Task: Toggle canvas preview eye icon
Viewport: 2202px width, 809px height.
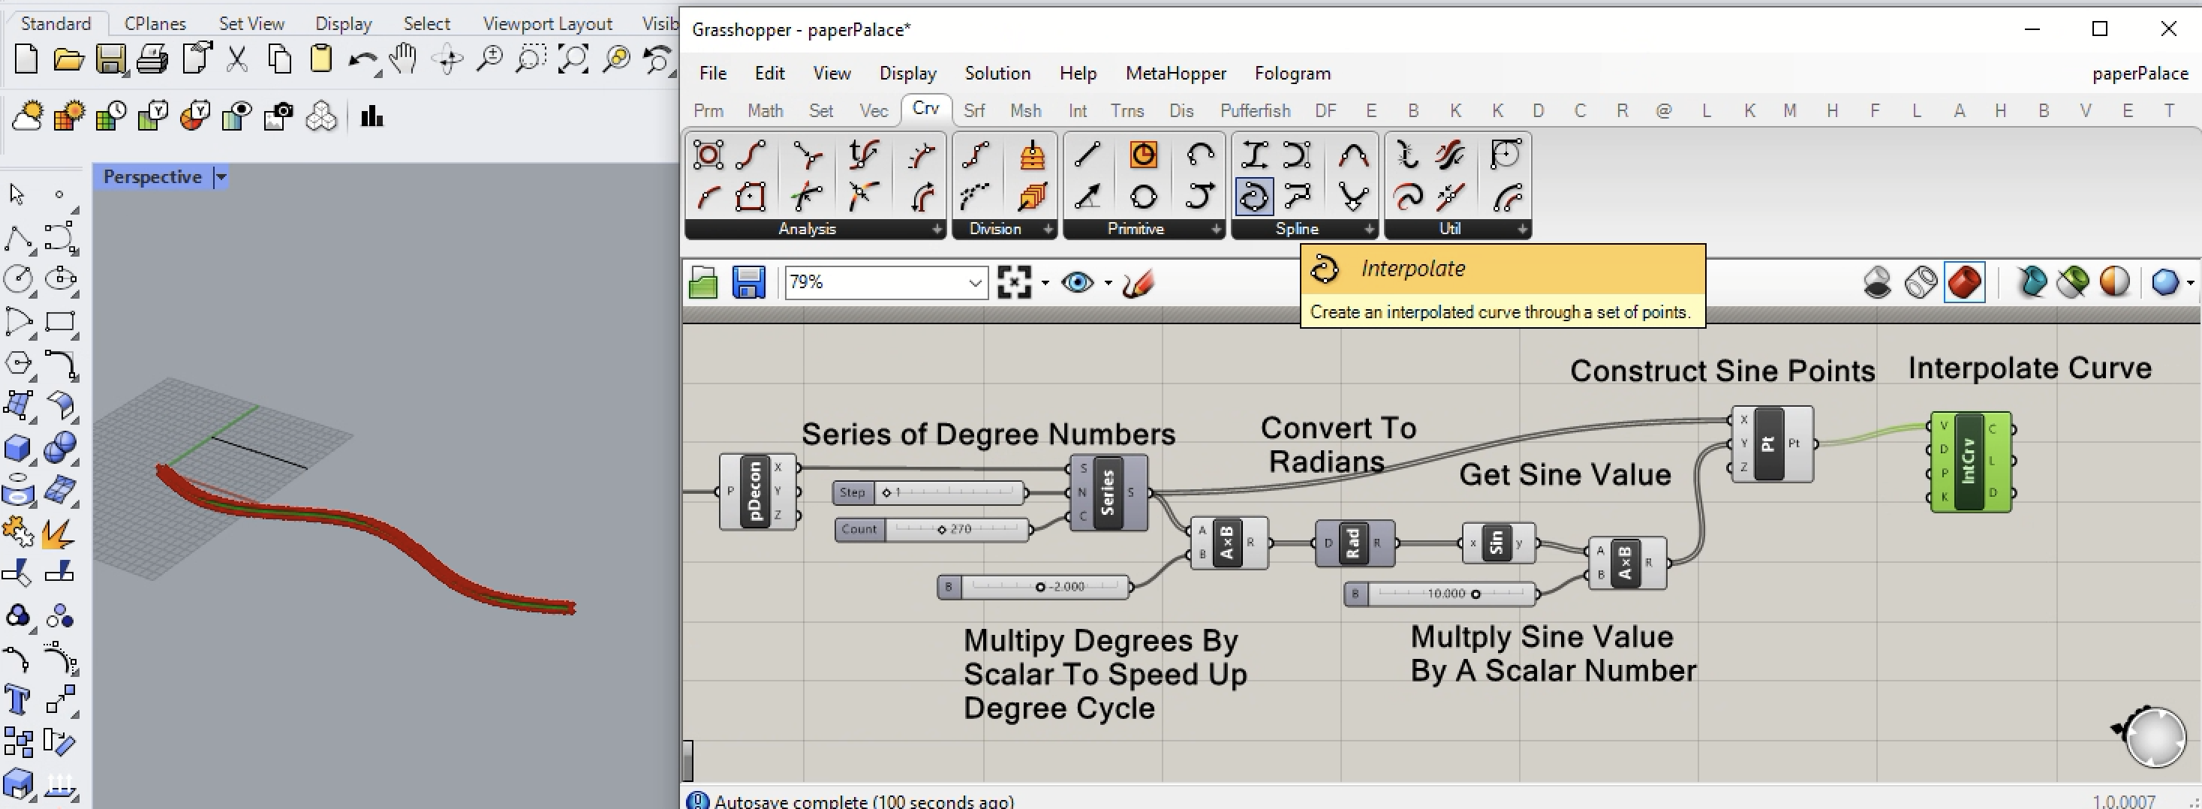Action: pos(1077,282)
